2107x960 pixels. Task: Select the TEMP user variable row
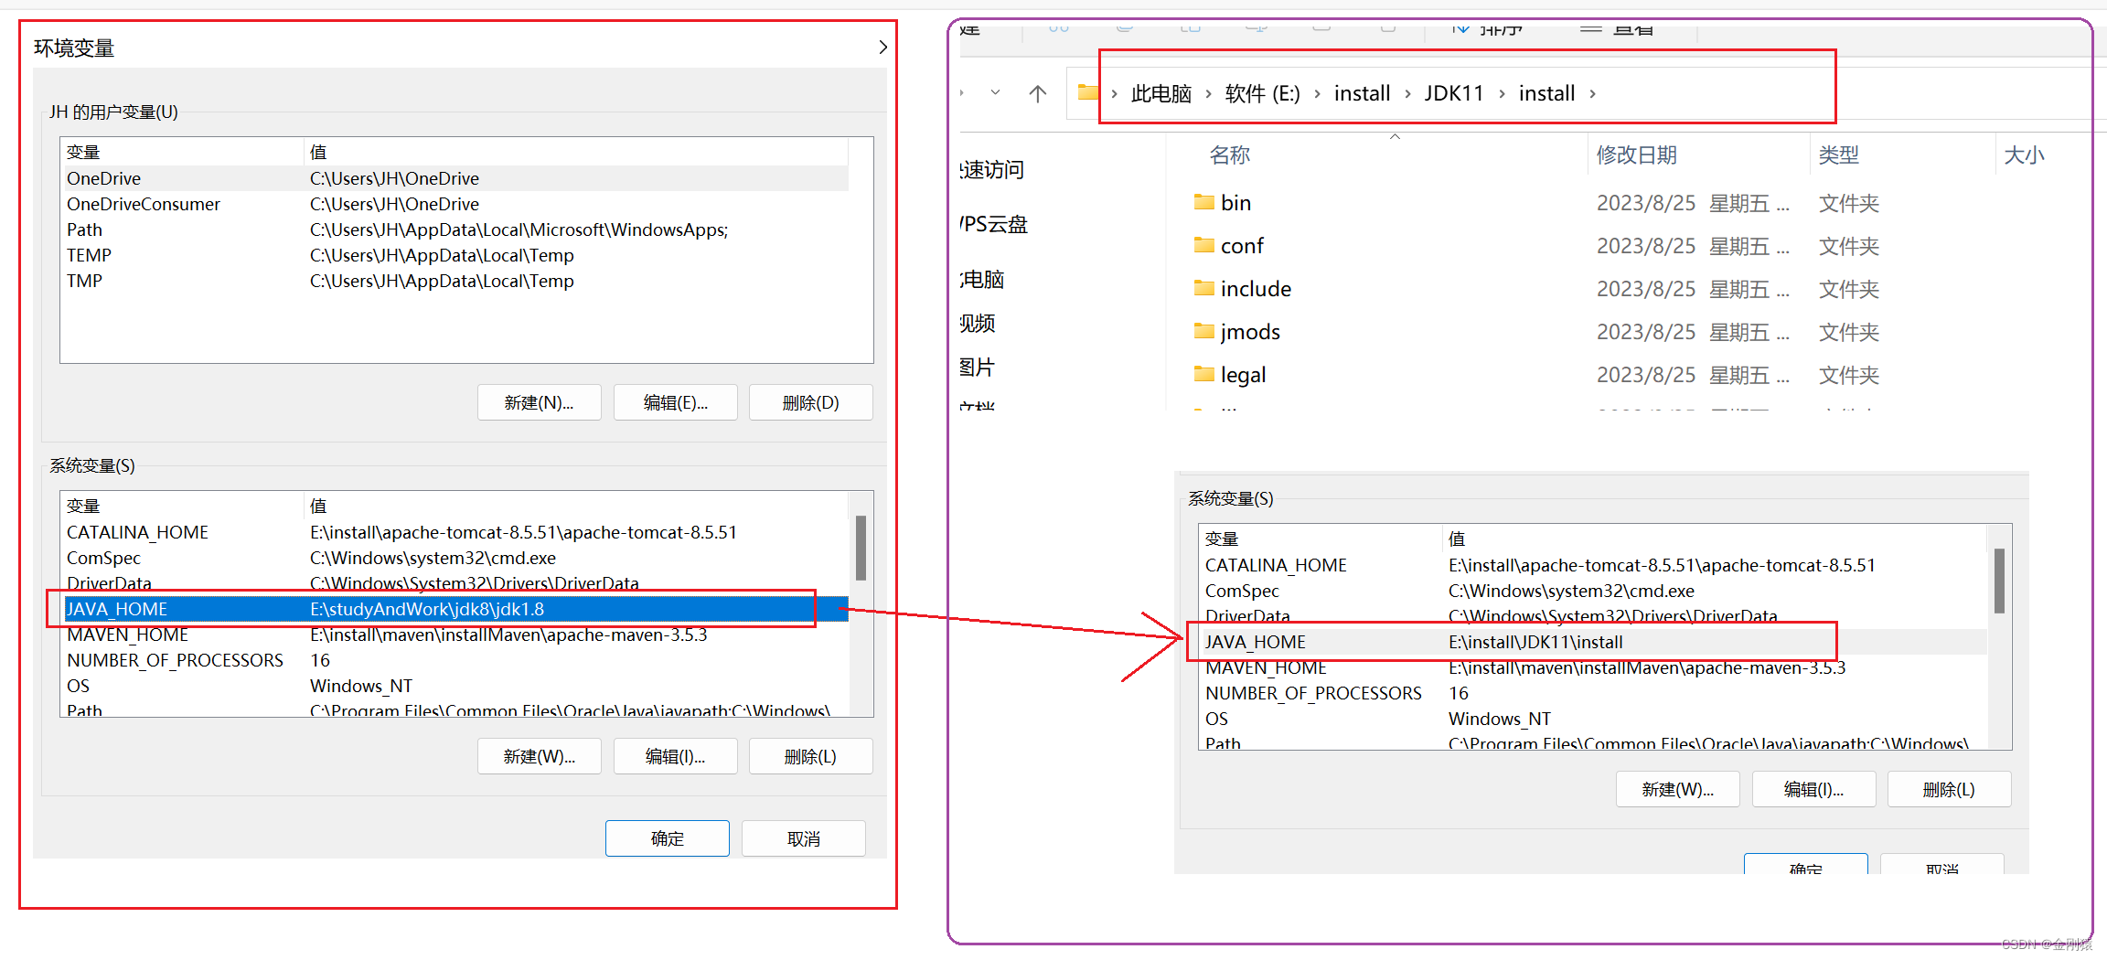[x=456, y=255]
